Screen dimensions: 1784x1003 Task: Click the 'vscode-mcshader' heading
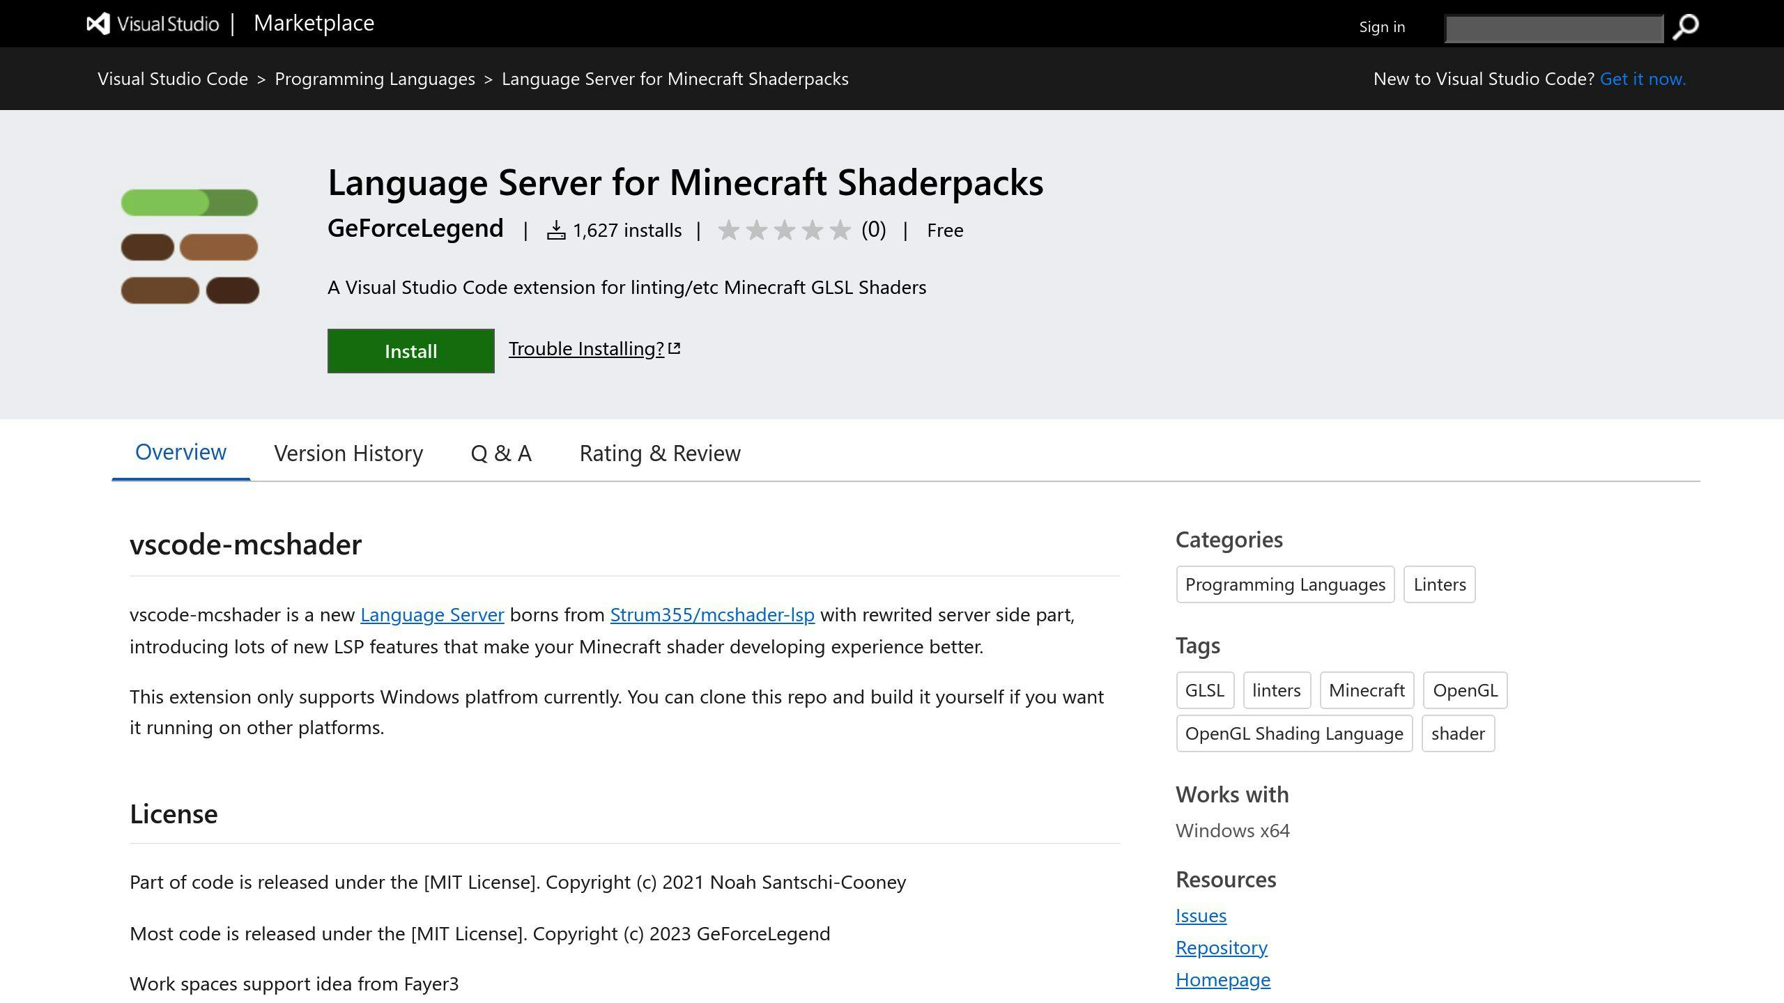click(x=245, y=544)
